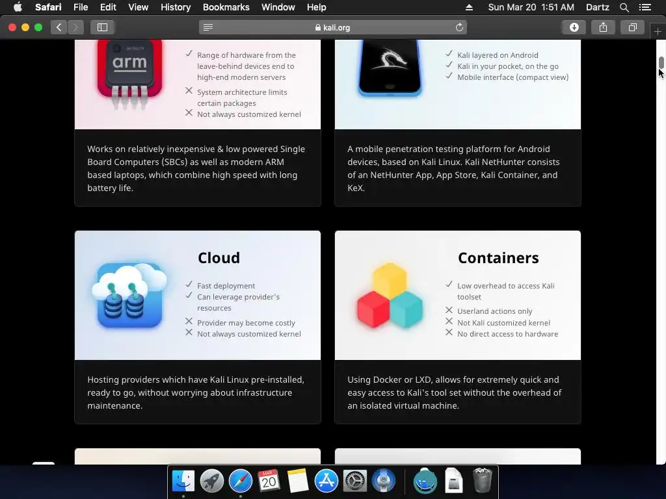Click the disk image file in Dock
The height and width of the screenshot is (499, 666).
pos(453,481)
